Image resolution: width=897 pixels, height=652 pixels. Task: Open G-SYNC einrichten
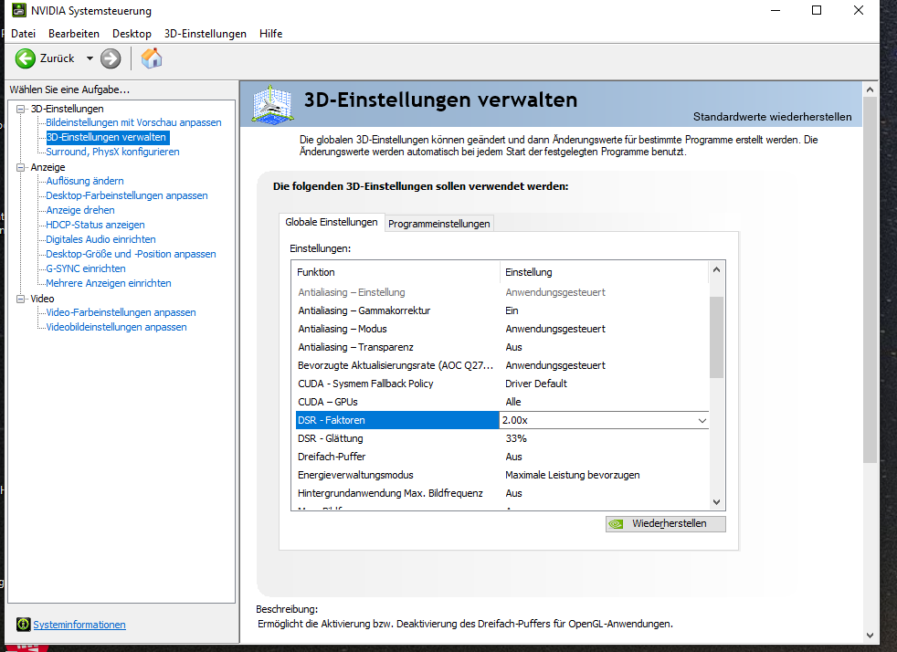[86, 268]
